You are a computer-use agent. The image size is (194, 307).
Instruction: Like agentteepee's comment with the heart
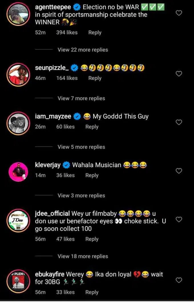click(x=179, y=13)
